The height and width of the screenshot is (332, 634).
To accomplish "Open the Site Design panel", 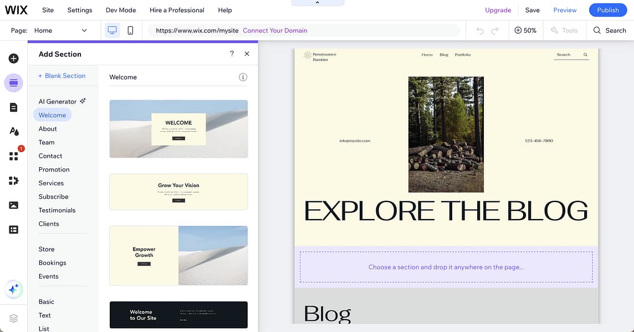I will coord(13,131).
